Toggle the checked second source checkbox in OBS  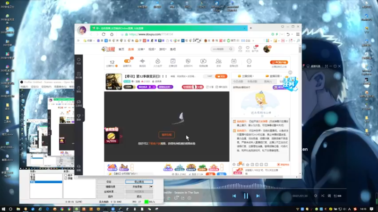(66, 179)
